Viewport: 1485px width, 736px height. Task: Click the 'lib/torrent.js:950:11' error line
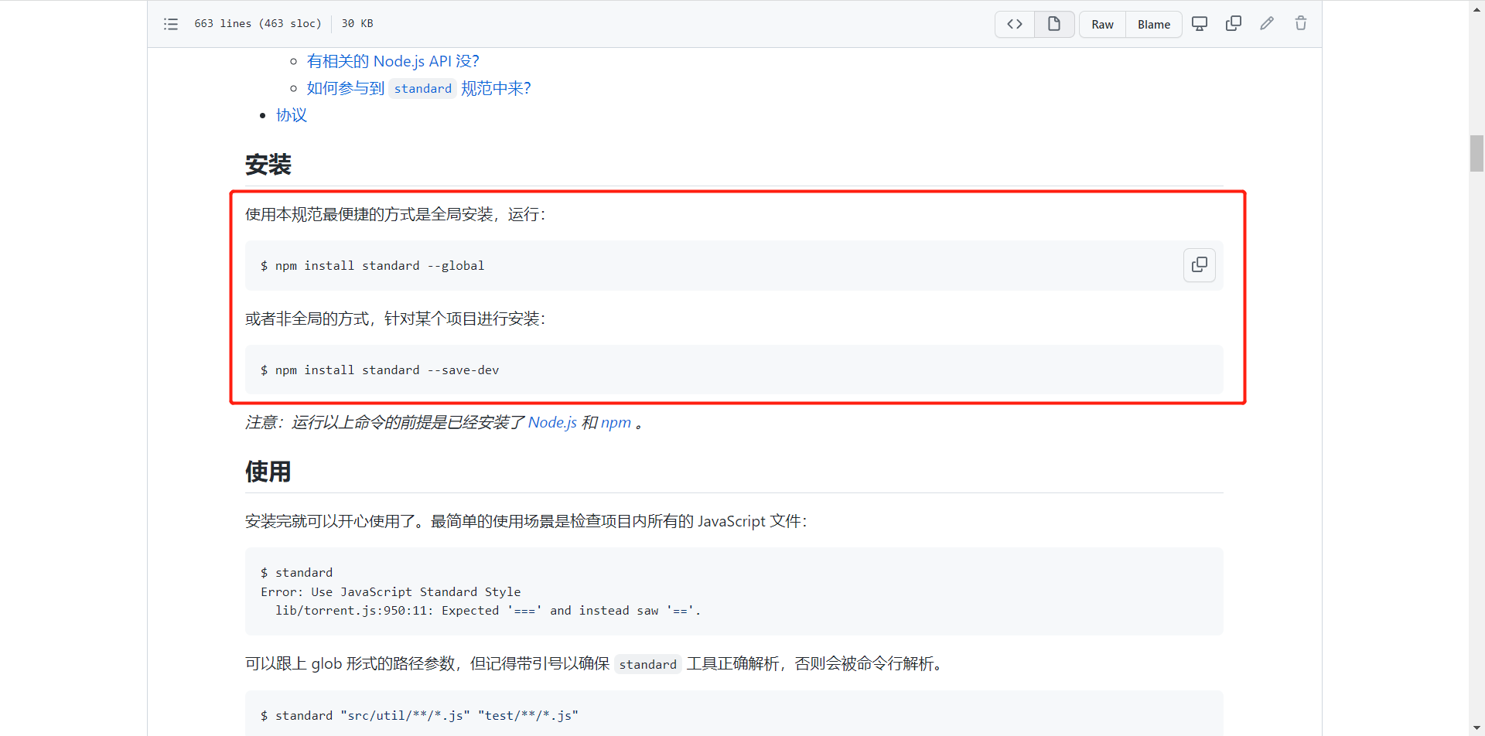(x=488, y=611)
